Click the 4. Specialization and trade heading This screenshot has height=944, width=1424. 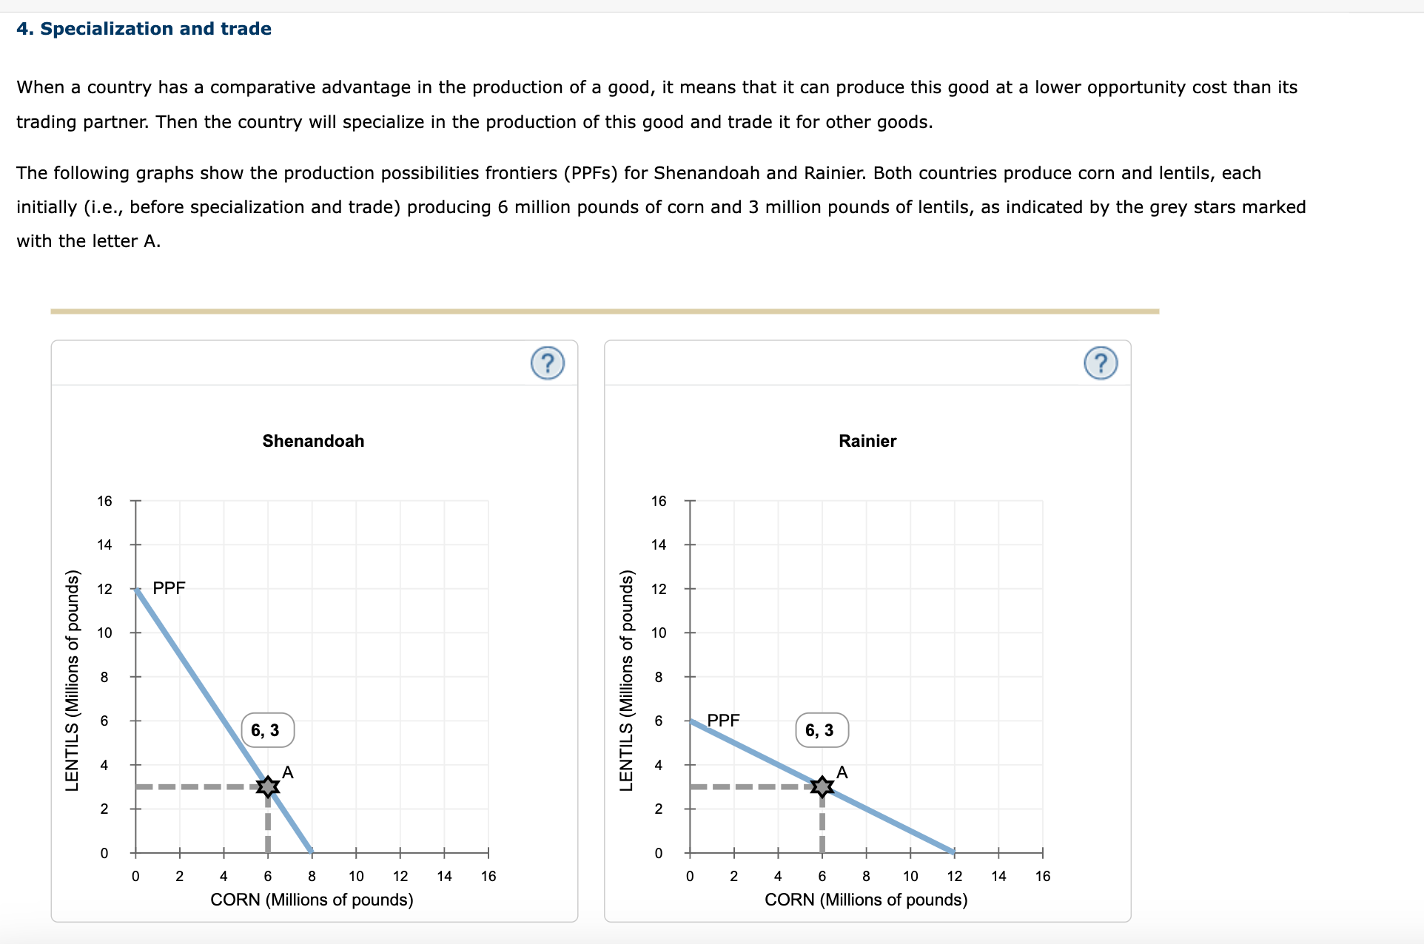pos(145,29)
